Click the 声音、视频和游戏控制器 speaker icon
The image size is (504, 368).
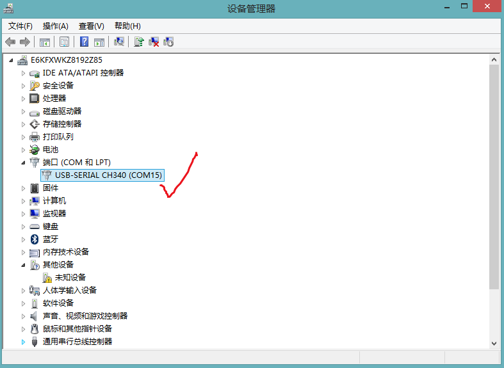click(x=34, y=316)
